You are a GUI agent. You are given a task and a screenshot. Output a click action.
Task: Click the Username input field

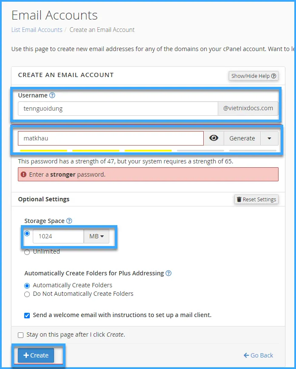[118, 109]
